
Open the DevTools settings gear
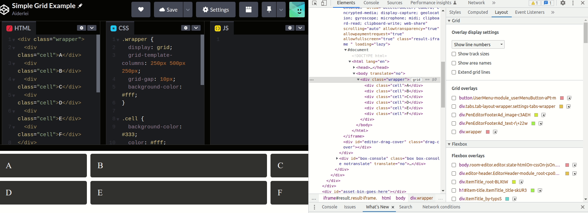(563, 3)
